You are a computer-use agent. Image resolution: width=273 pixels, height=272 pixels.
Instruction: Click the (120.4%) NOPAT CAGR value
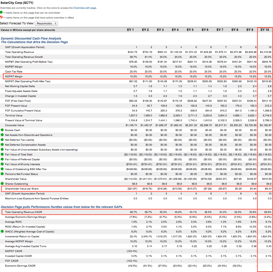click(132, 251)
